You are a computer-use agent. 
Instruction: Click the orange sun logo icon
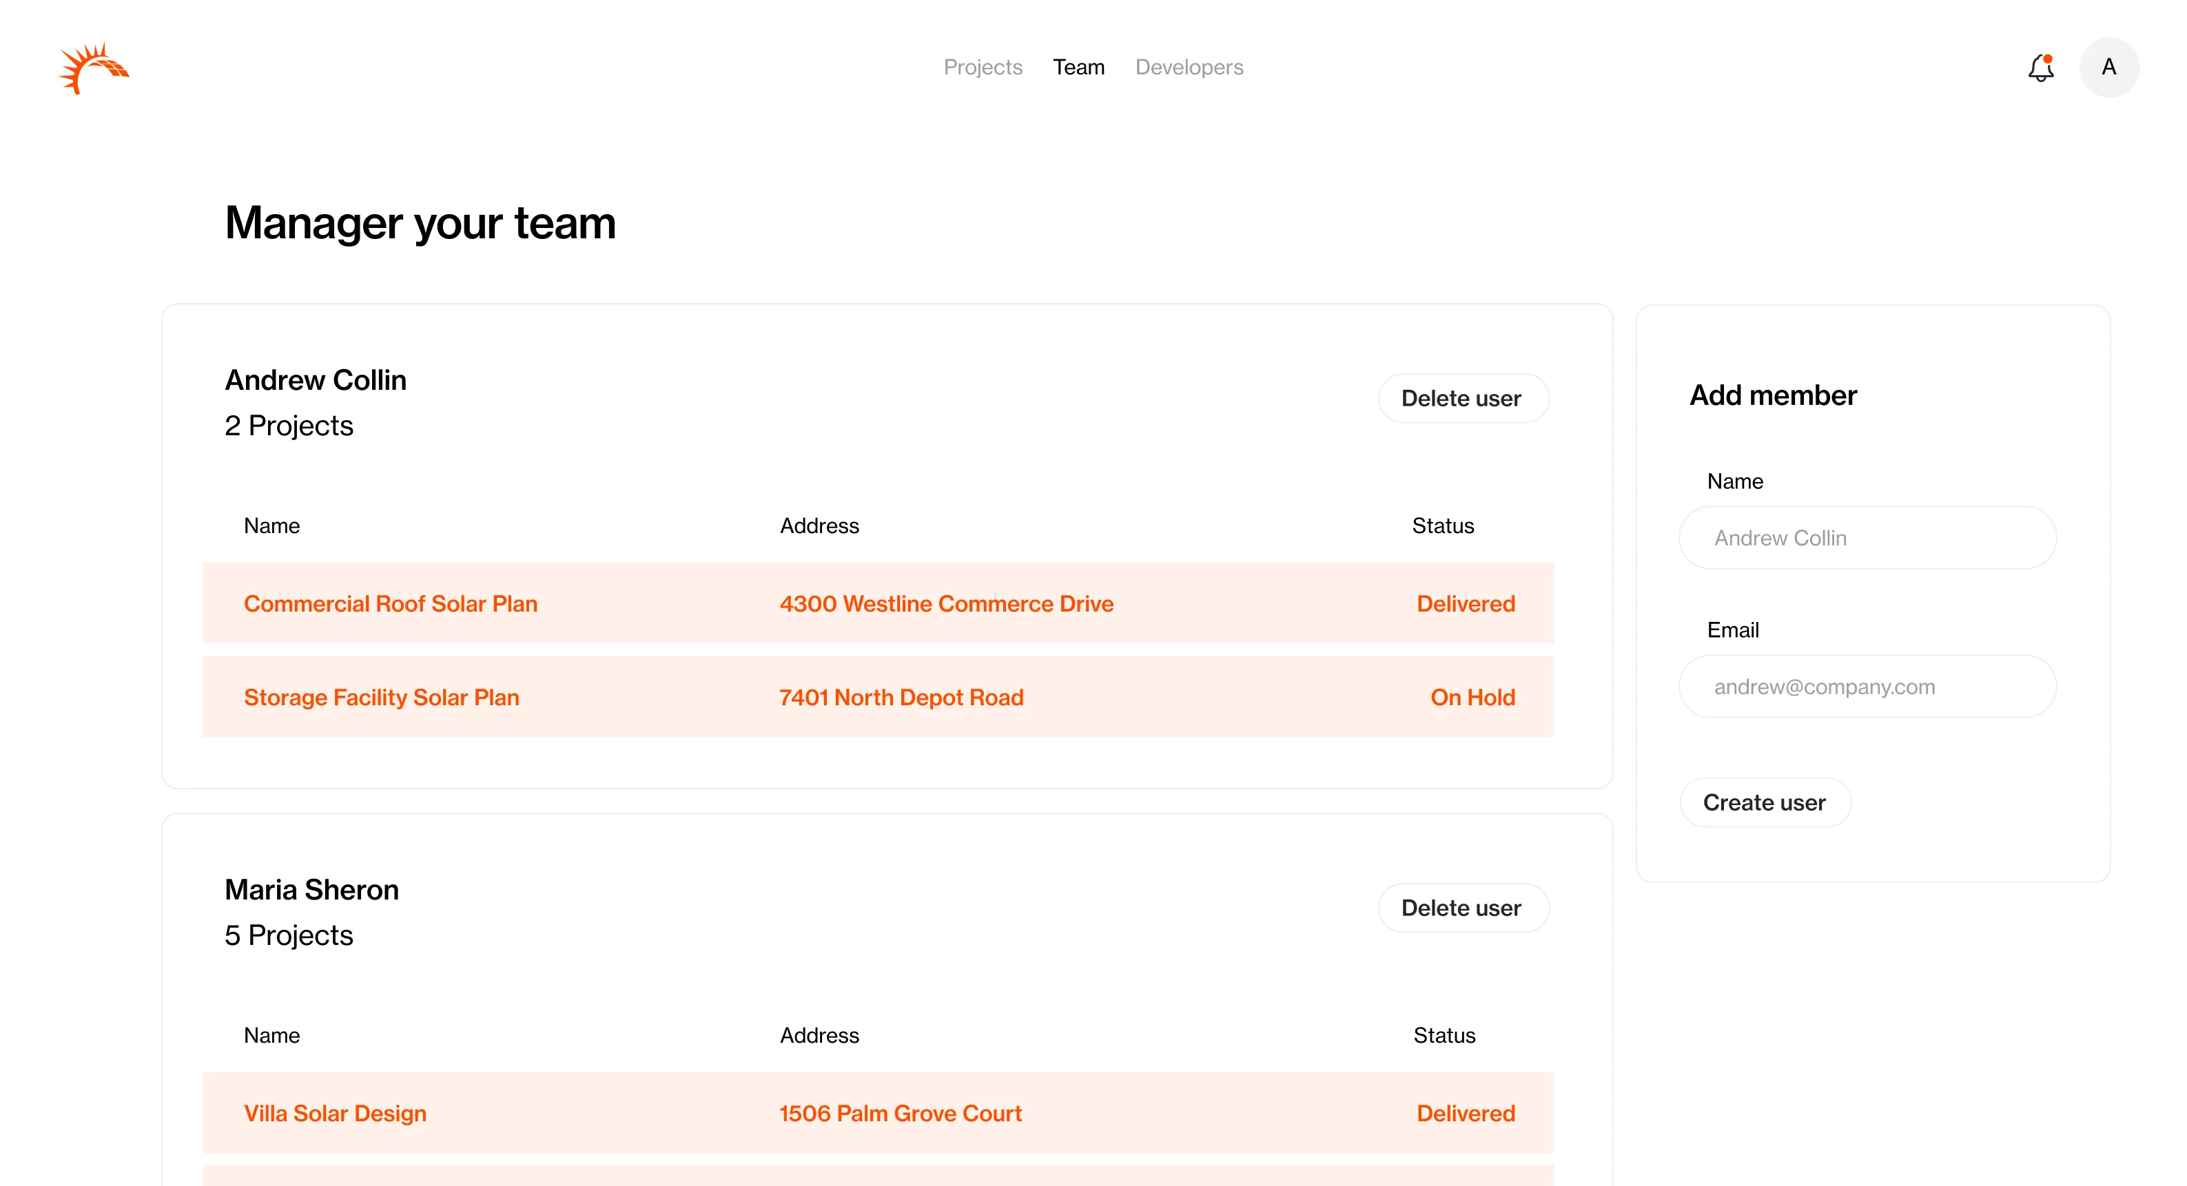94,68
